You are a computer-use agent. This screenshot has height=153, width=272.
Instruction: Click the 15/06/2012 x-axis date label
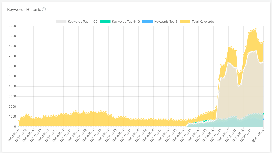pyautogui.click(x=81, y=136)
